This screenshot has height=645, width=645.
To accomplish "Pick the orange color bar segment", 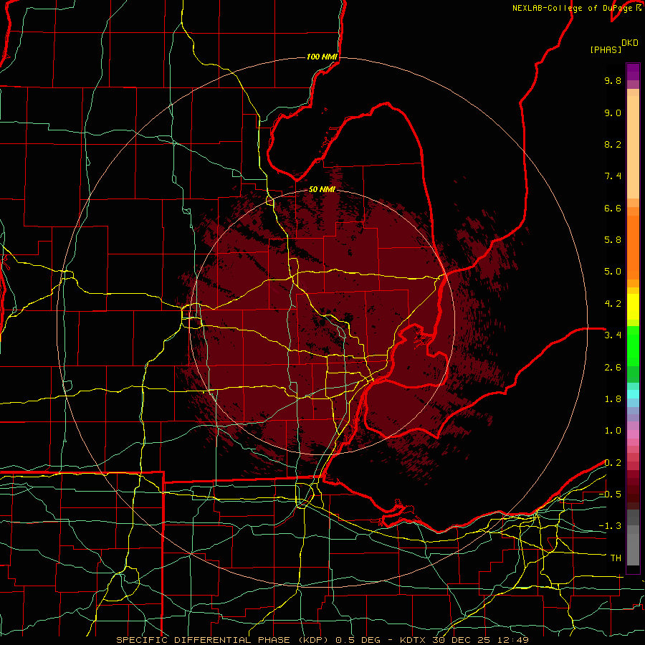I will pos(633,247).
